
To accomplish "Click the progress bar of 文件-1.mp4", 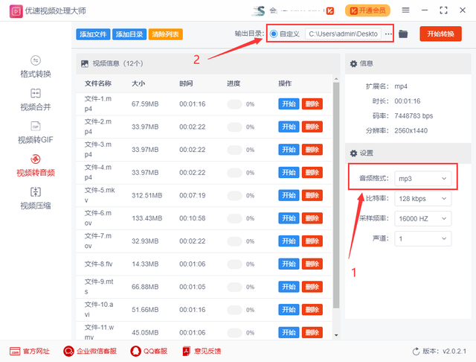I will click(234, 104).
